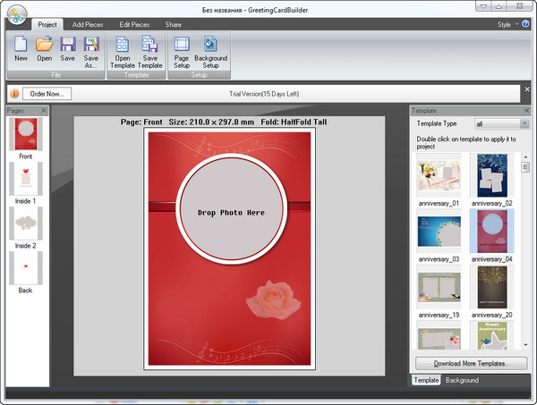Viewport: 537px width, 405px height.
Task: Expand the Template Type dropdown
Action: point(524,123)
